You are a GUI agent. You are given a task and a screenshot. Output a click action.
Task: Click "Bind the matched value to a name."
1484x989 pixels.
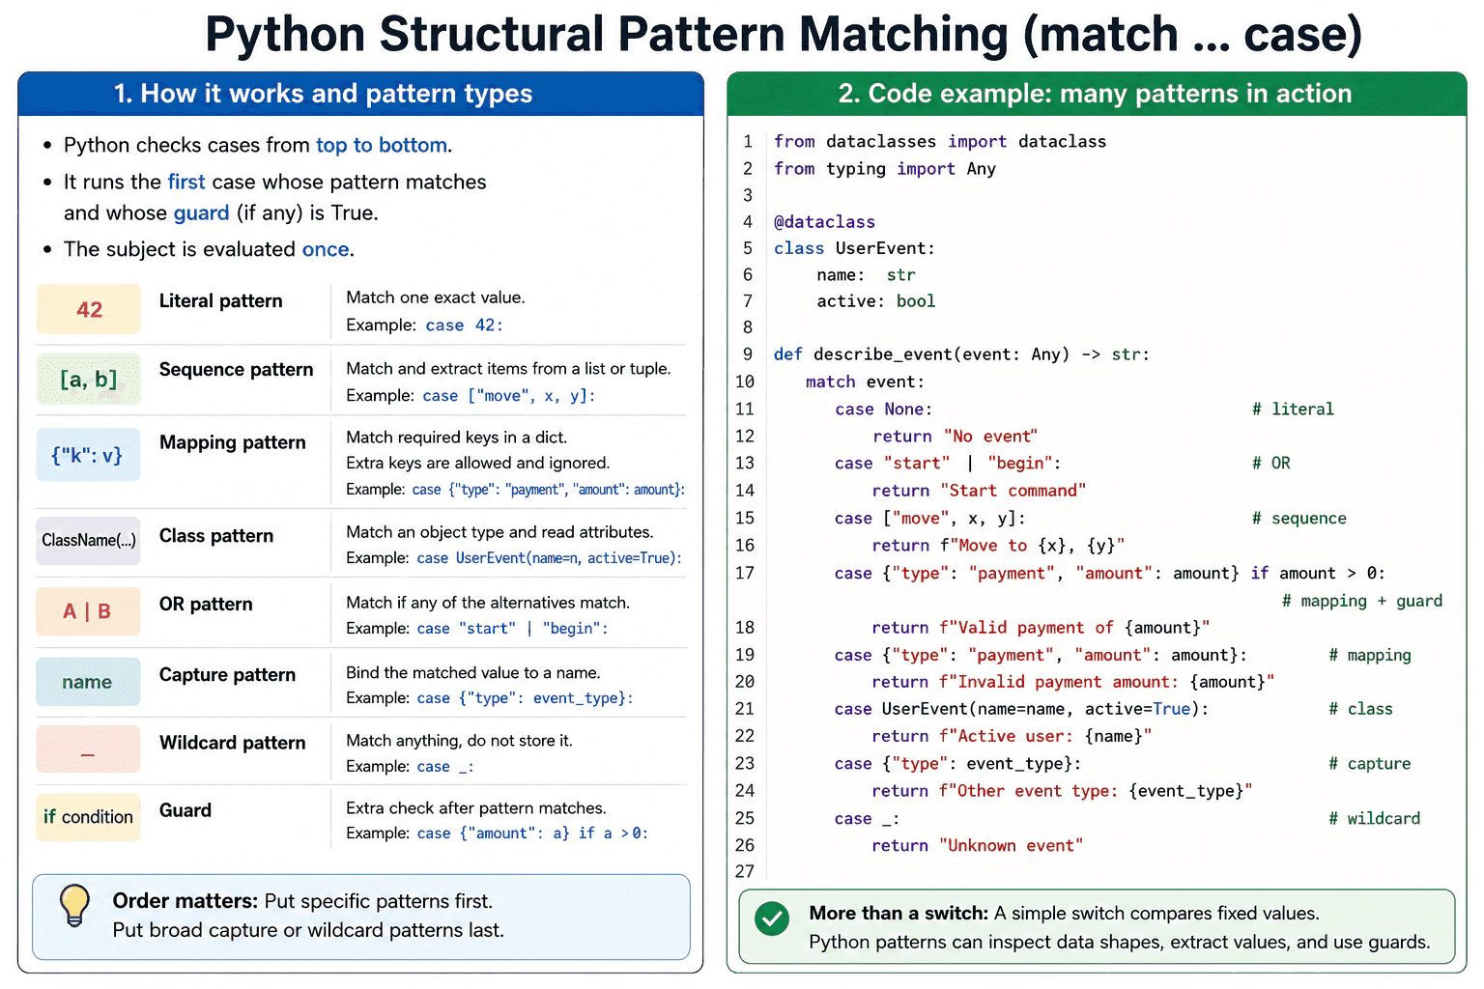473,672
